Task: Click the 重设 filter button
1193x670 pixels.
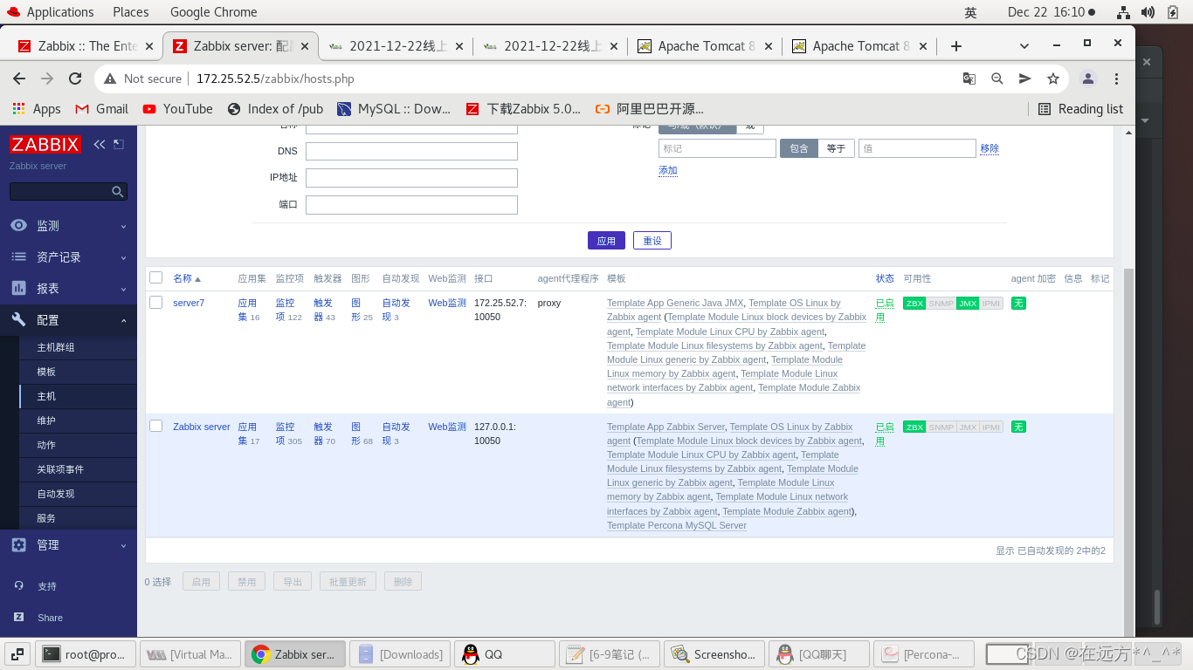Action: pos(652,240)
